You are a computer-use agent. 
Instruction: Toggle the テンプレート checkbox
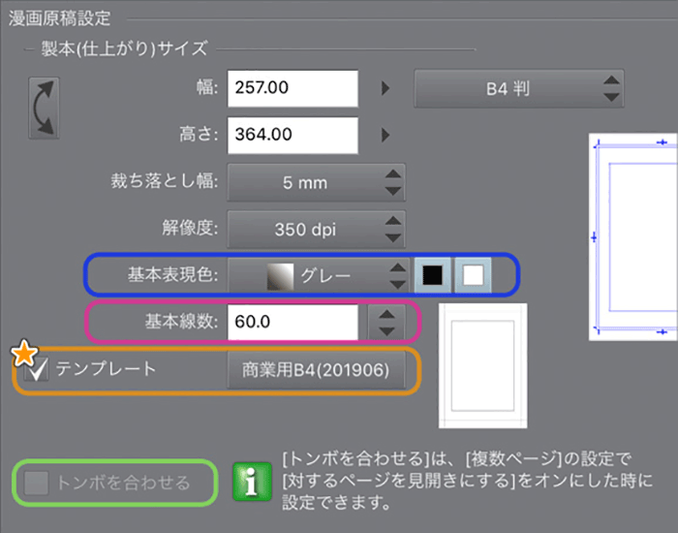(37, 369)
